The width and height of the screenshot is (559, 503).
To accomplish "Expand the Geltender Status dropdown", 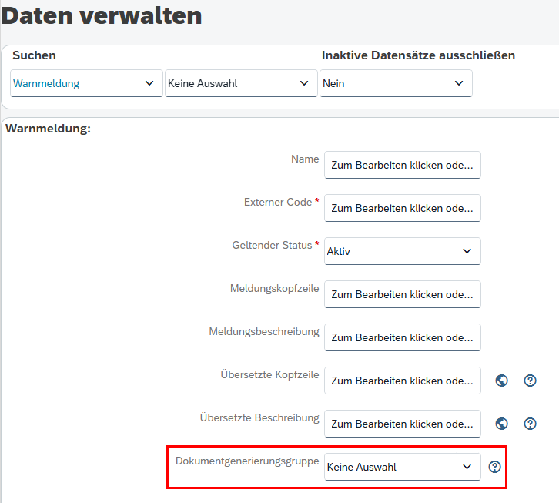I will click(x=402, y=251).
